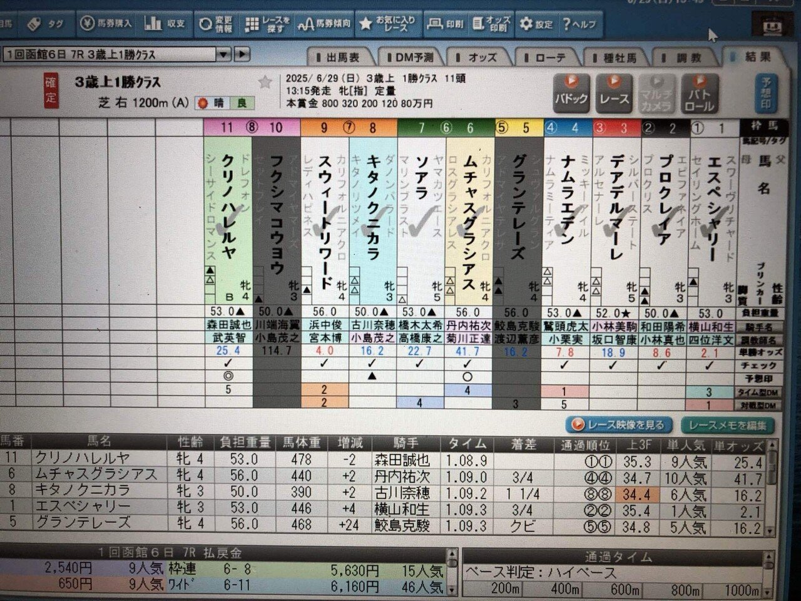Toggle the favorite star beside race title

click(x=265, y=82)
